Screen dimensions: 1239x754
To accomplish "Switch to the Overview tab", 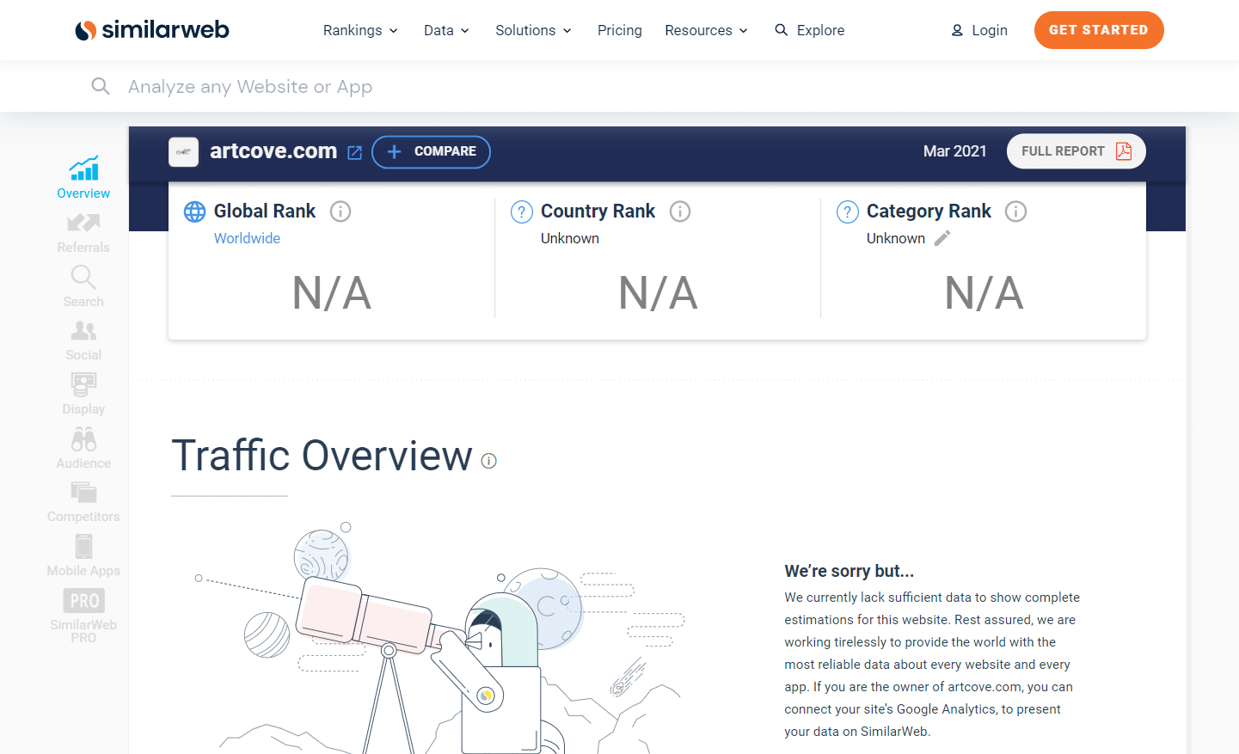I will (x=83, y=177).
